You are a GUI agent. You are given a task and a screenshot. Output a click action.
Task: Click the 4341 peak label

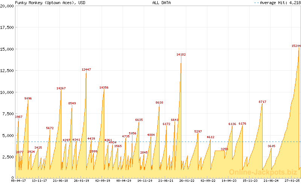pos(76,140)
